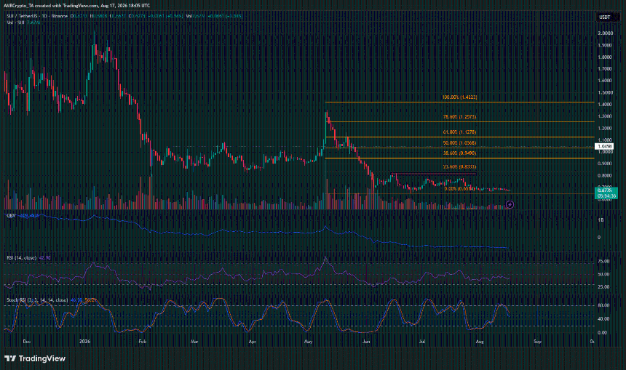This screenshot has width=626, height=370.
Task: Click the Apr label on time axis
Action: [x=252, y=342]
